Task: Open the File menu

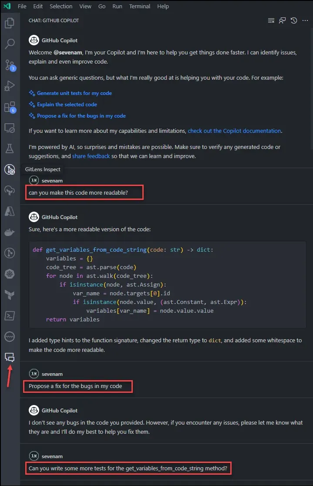Action: point(22,6)
